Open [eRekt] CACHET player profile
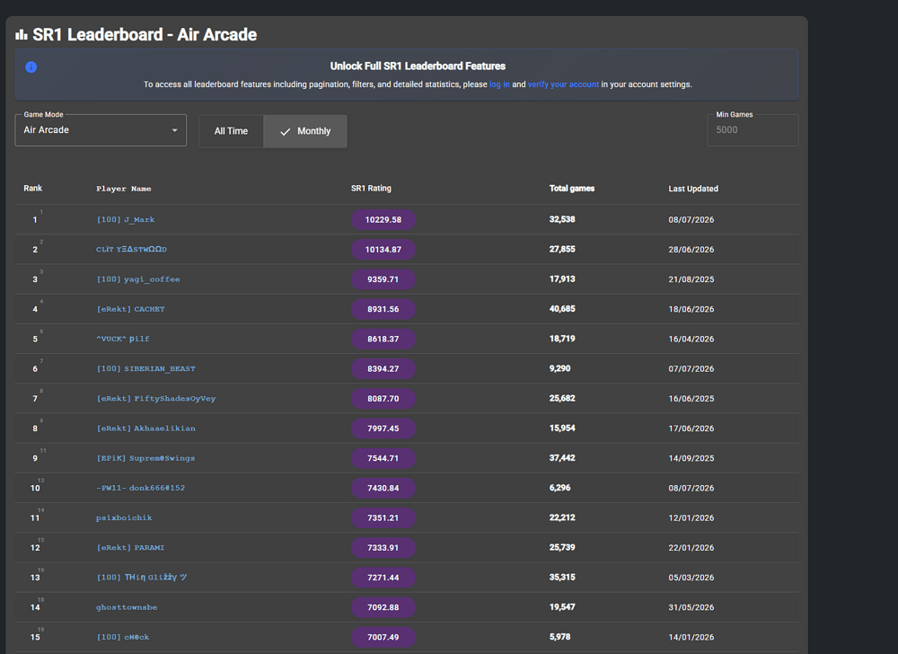 130,309
